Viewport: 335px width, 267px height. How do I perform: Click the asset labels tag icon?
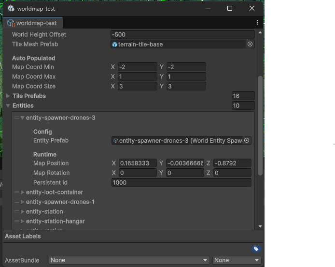point(256,249)
